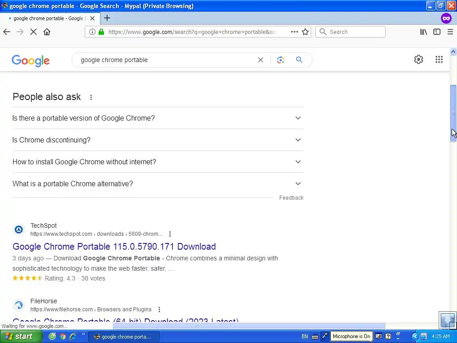Click the 'People also ask' heading
Screen dimensions: 457x343
coord(46,97)
